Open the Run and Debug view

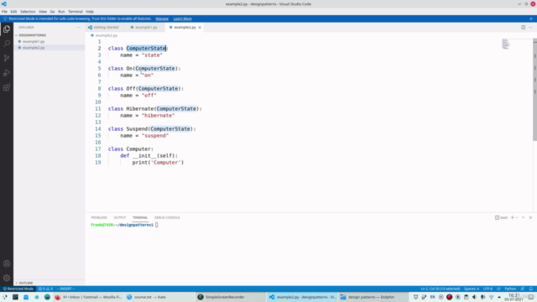tap(7, 73)
